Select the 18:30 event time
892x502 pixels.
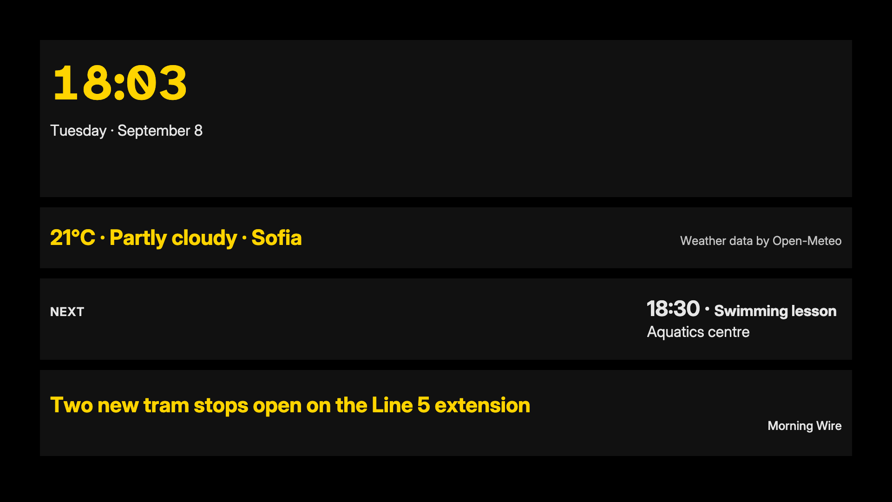coord(673,309)
